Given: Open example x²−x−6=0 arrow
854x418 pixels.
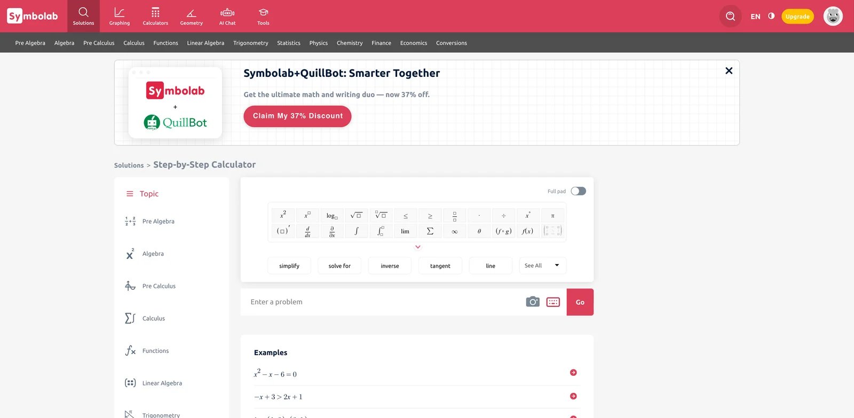Looking at the screenshot, I should point(573,373).
